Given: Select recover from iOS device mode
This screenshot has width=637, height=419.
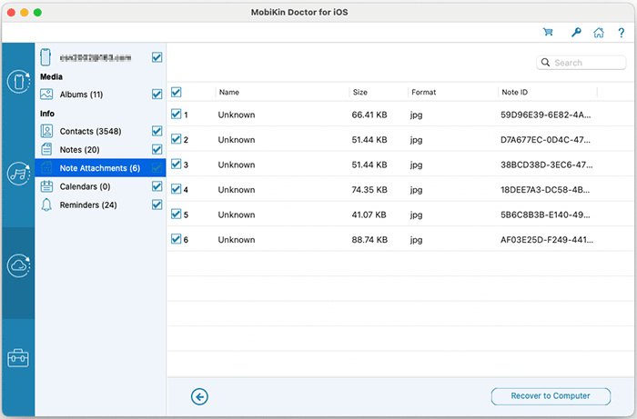Looking at the screenshot, I should (x=18, y=82).
